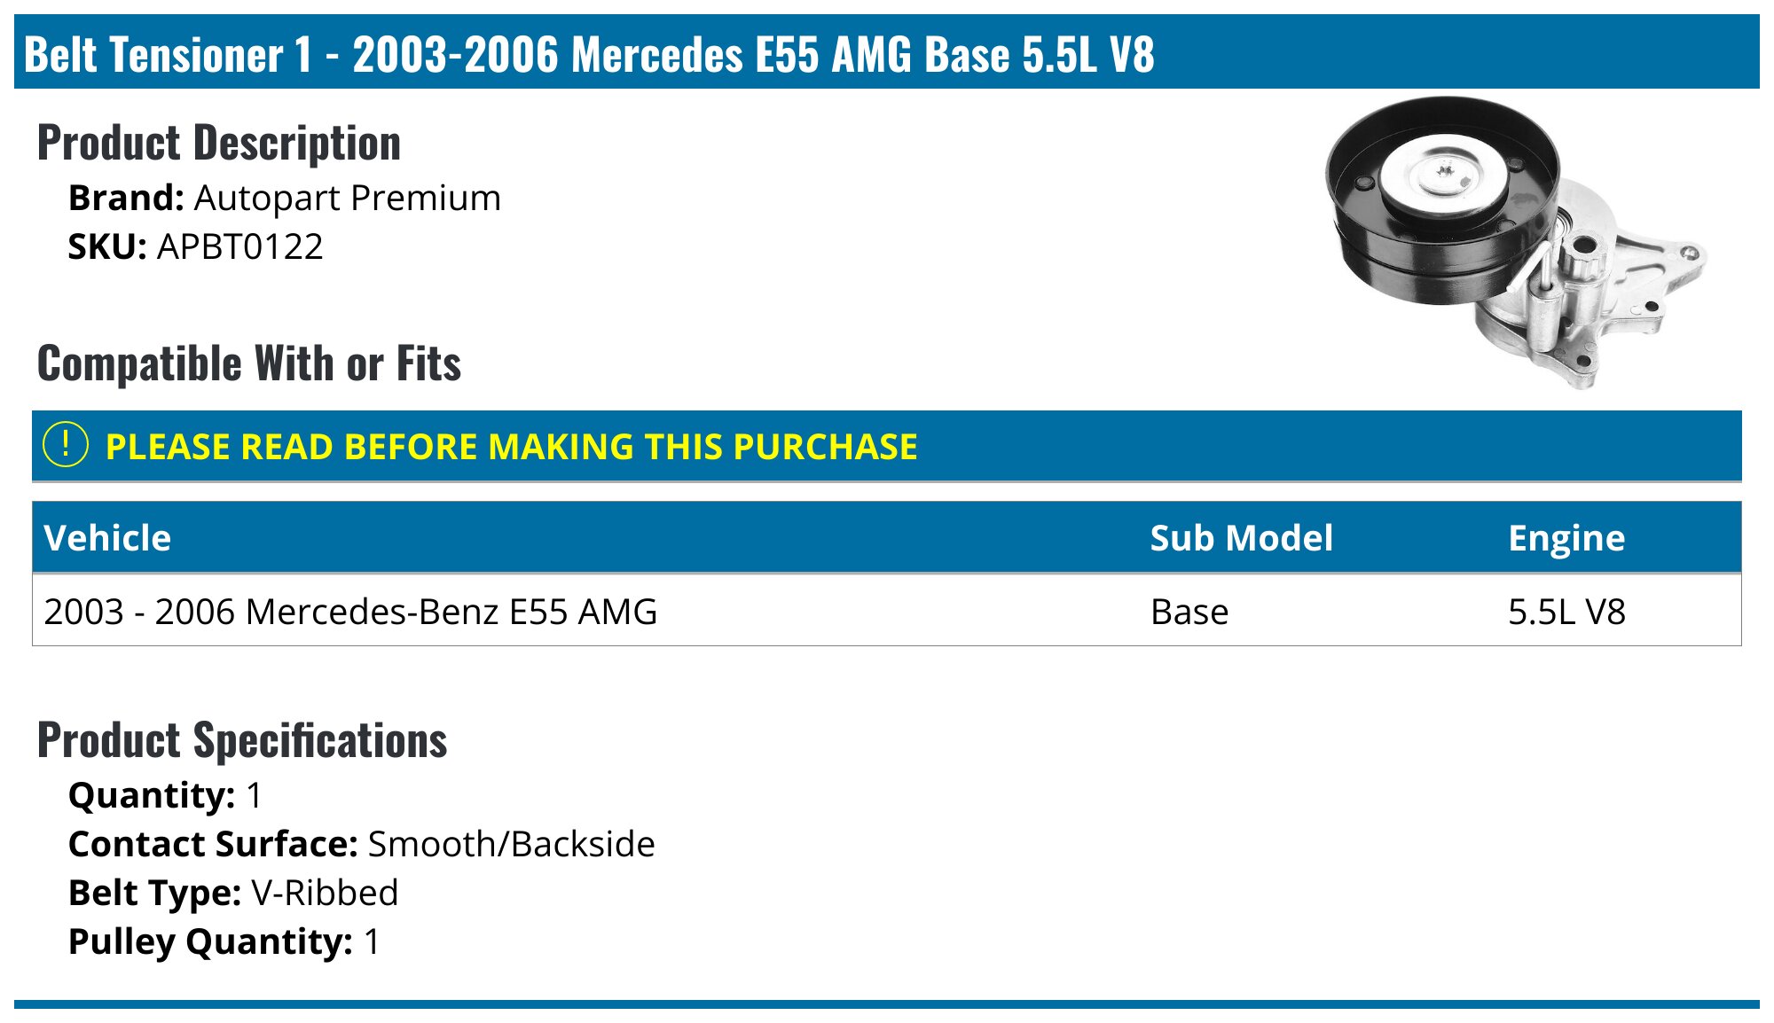The height and width of the screenshot is (1023, 1774).
Task: Click the Sub Model column header
Action: click(x=1241, y=538)
